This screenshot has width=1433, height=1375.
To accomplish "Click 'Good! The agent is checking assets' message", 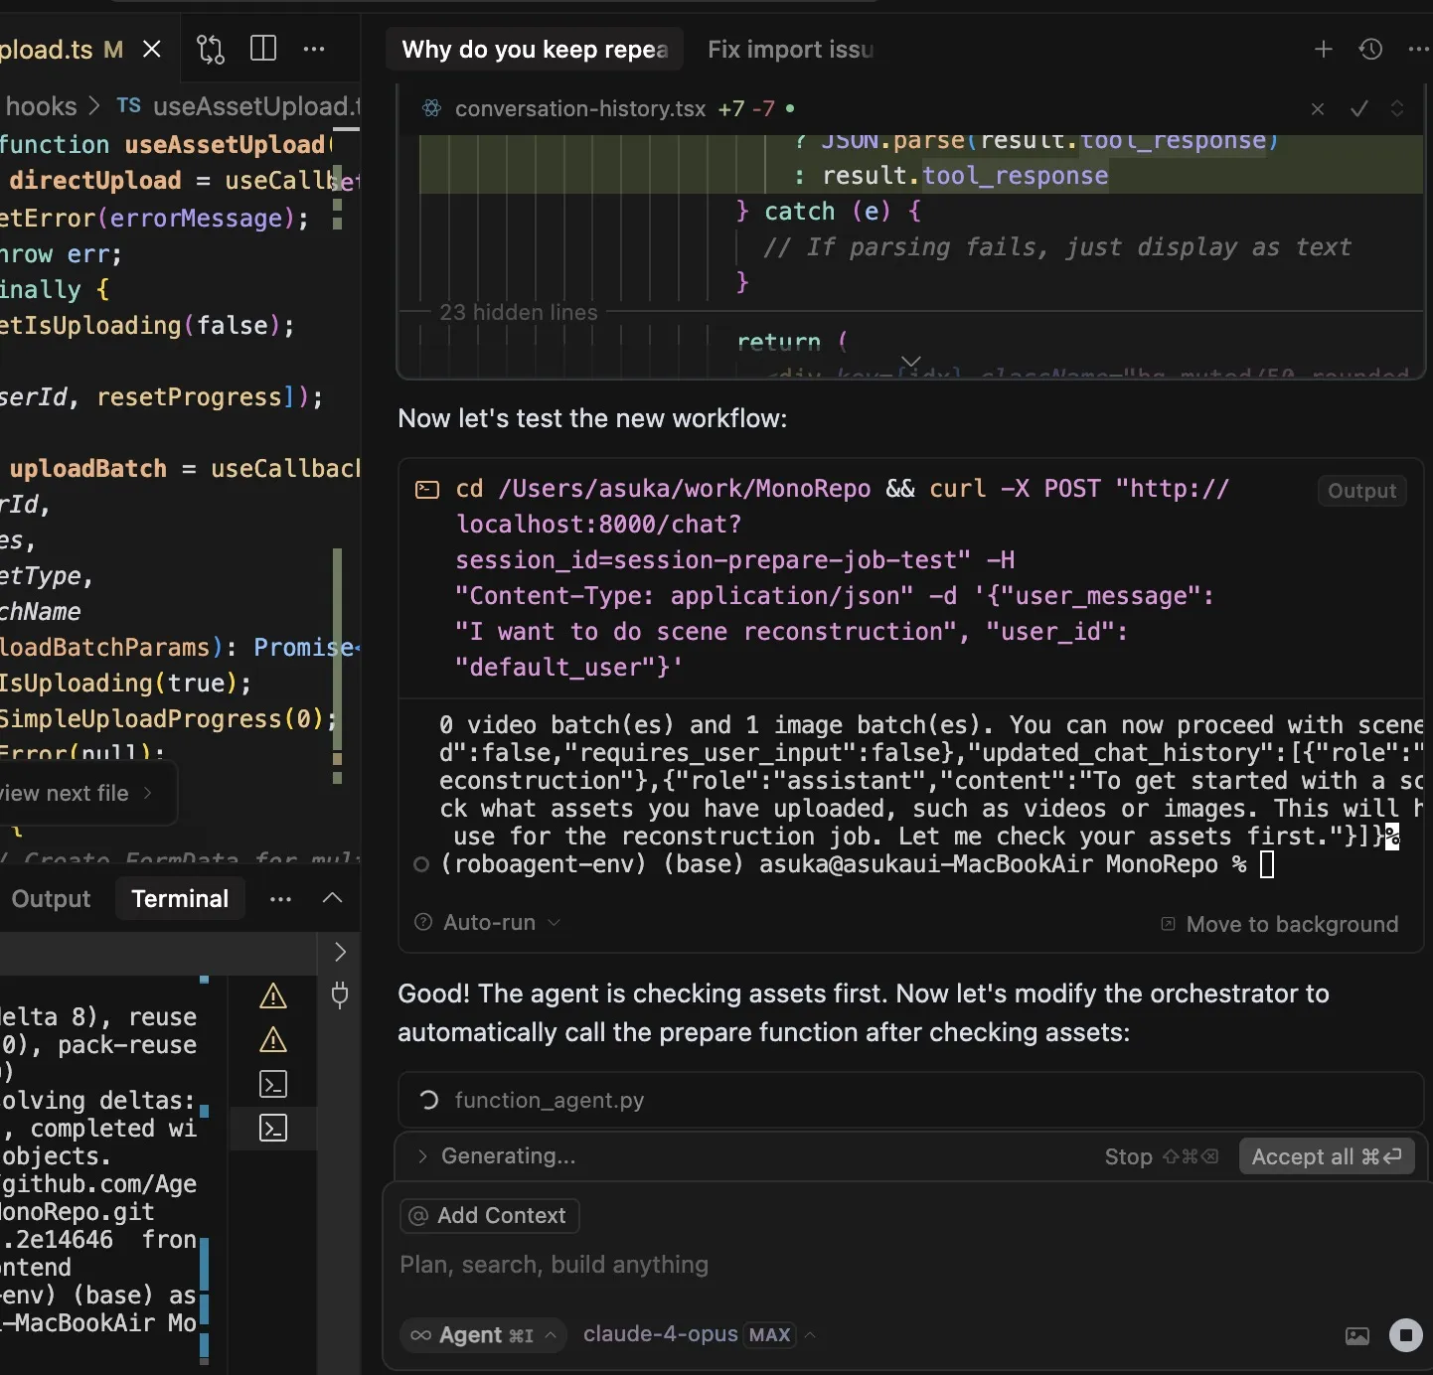I will coord(863,1012).
